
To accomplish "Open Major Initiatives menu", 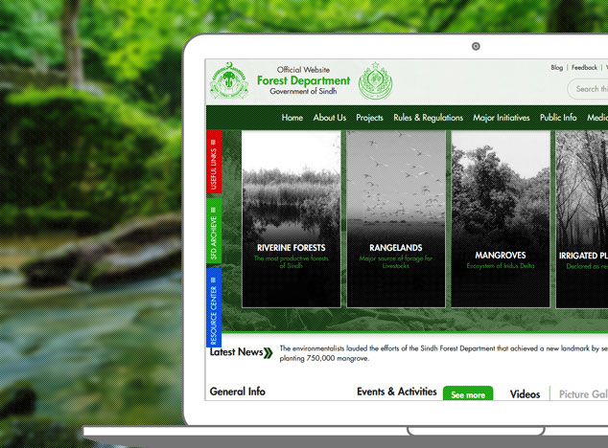I will coord(501,118).
